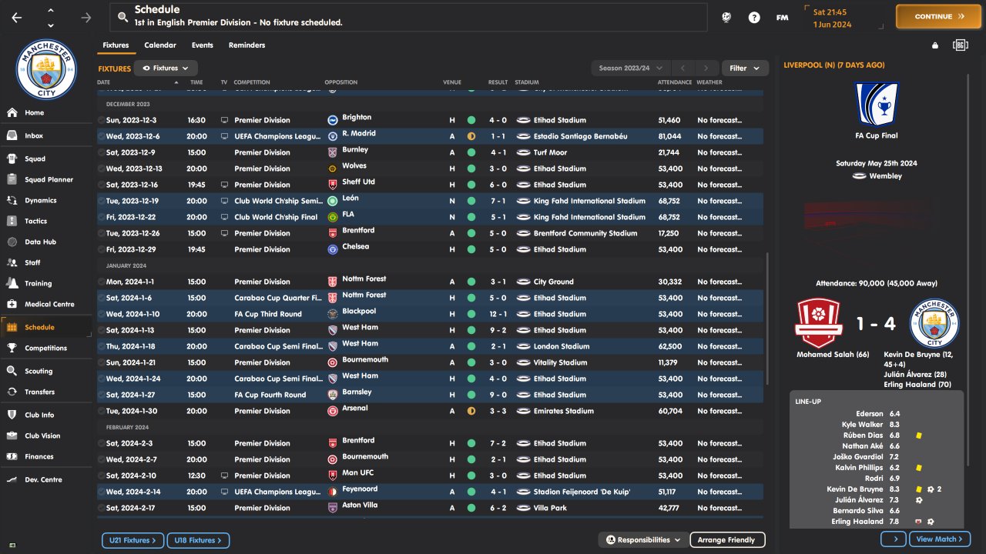Tick the reminder circle for Brighton fixture
Screen dimensions: 986x554
pyautogui.click(x=101, y=120)
